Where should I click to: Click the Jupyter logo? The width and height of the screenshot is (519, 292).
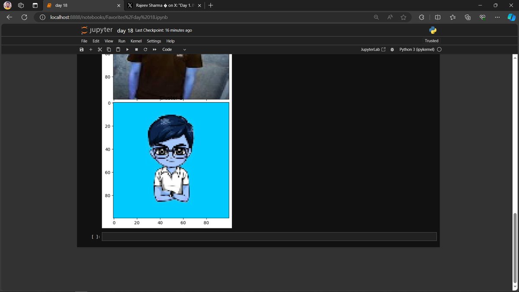97,30
